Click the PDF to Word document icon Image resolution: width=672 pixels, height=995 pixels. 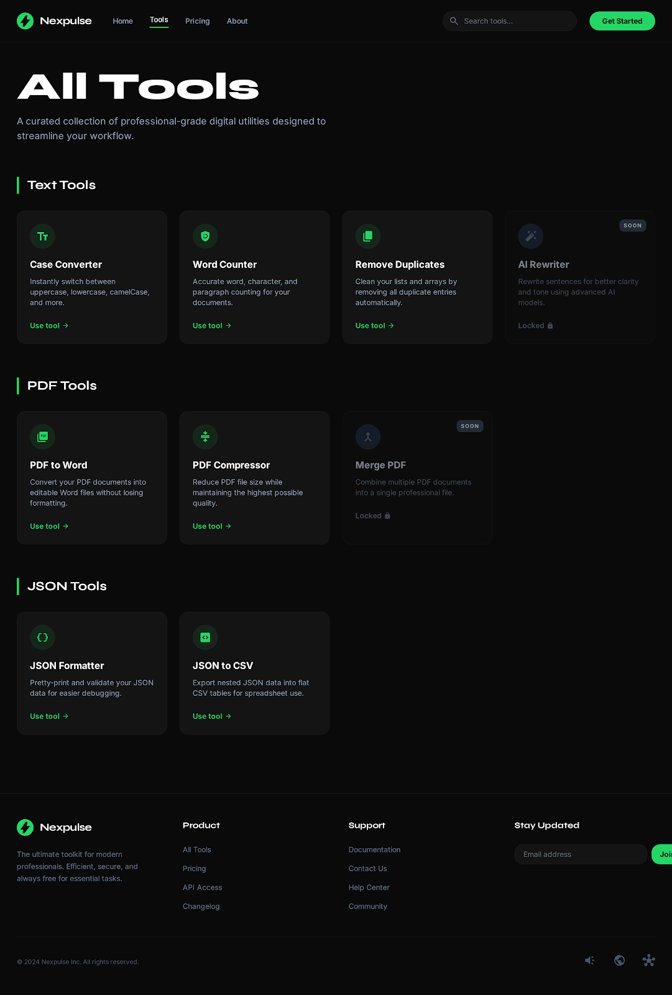pyautogui.click(x=42, y=437)
